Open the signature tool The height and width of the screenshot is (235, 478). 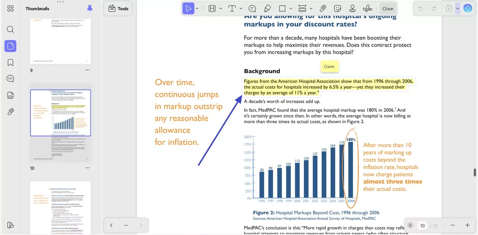point(367,8)
